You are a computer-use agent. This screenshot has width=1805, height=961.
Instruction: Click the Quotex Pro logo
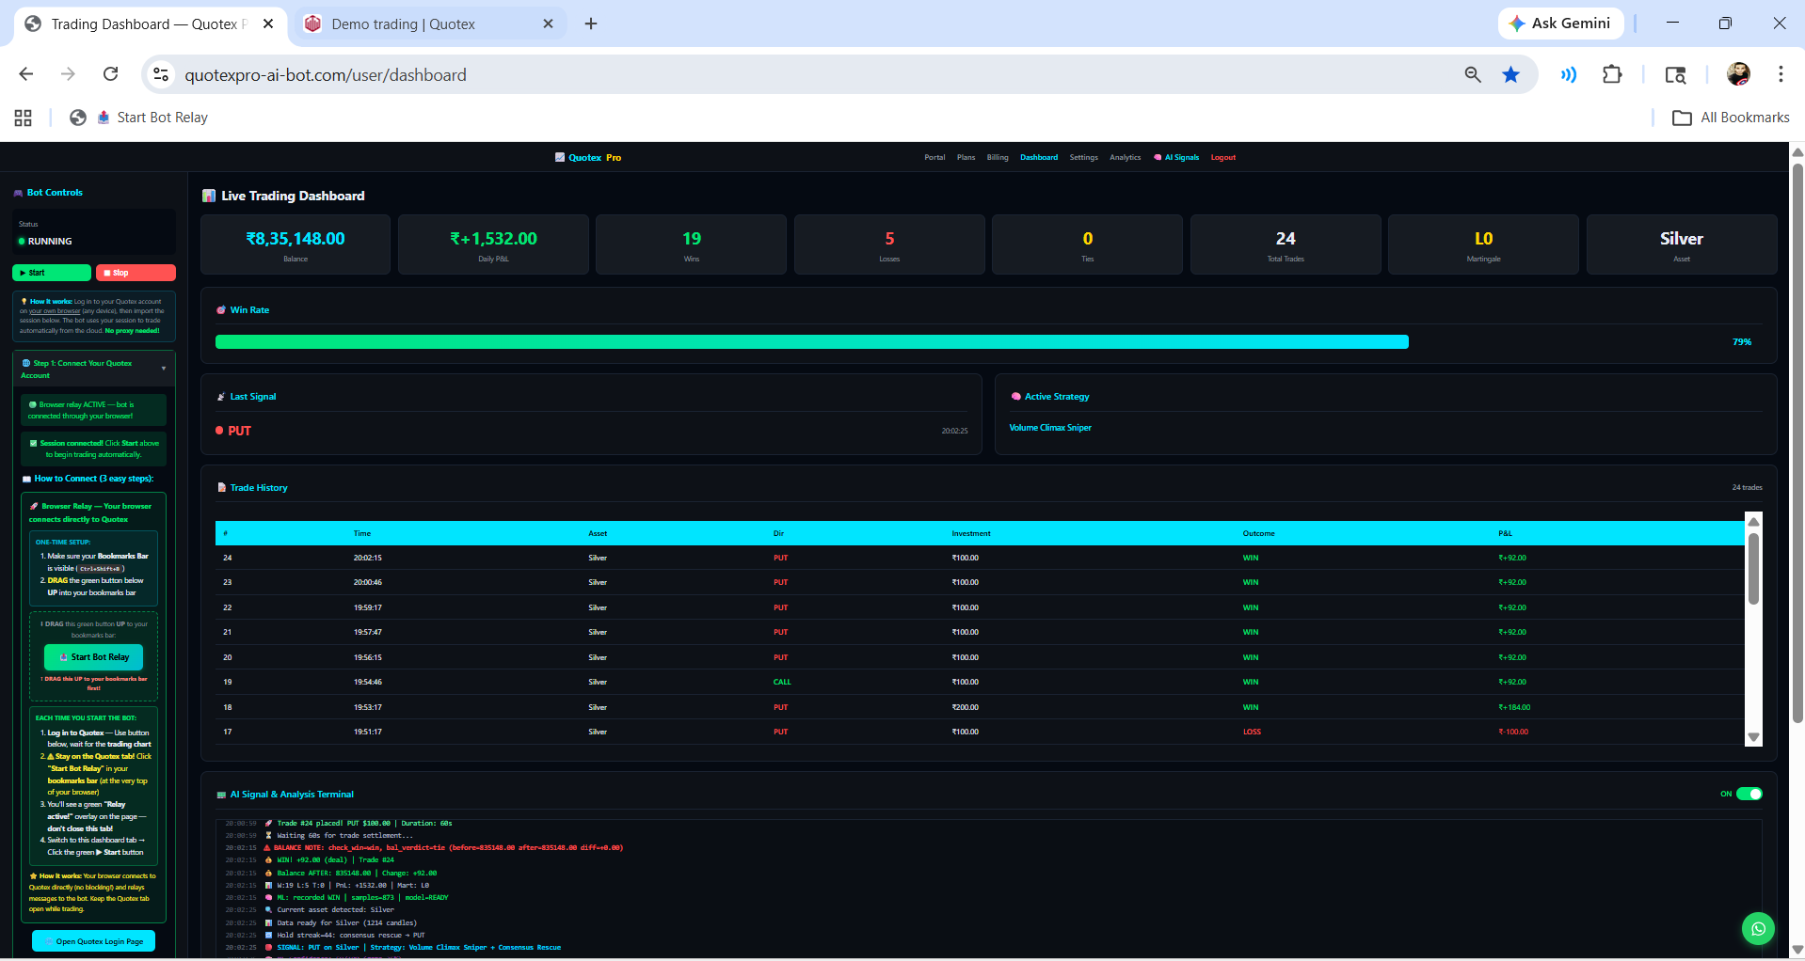(x=588, y=157)
